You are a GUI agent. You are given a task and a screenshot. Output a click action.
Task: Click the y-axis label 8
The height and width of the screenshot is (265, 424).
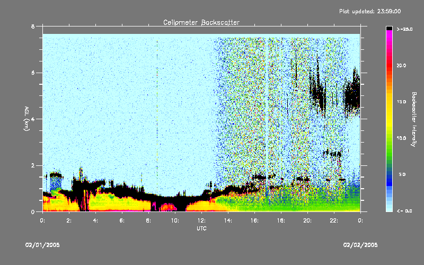[x=33, y=26]
